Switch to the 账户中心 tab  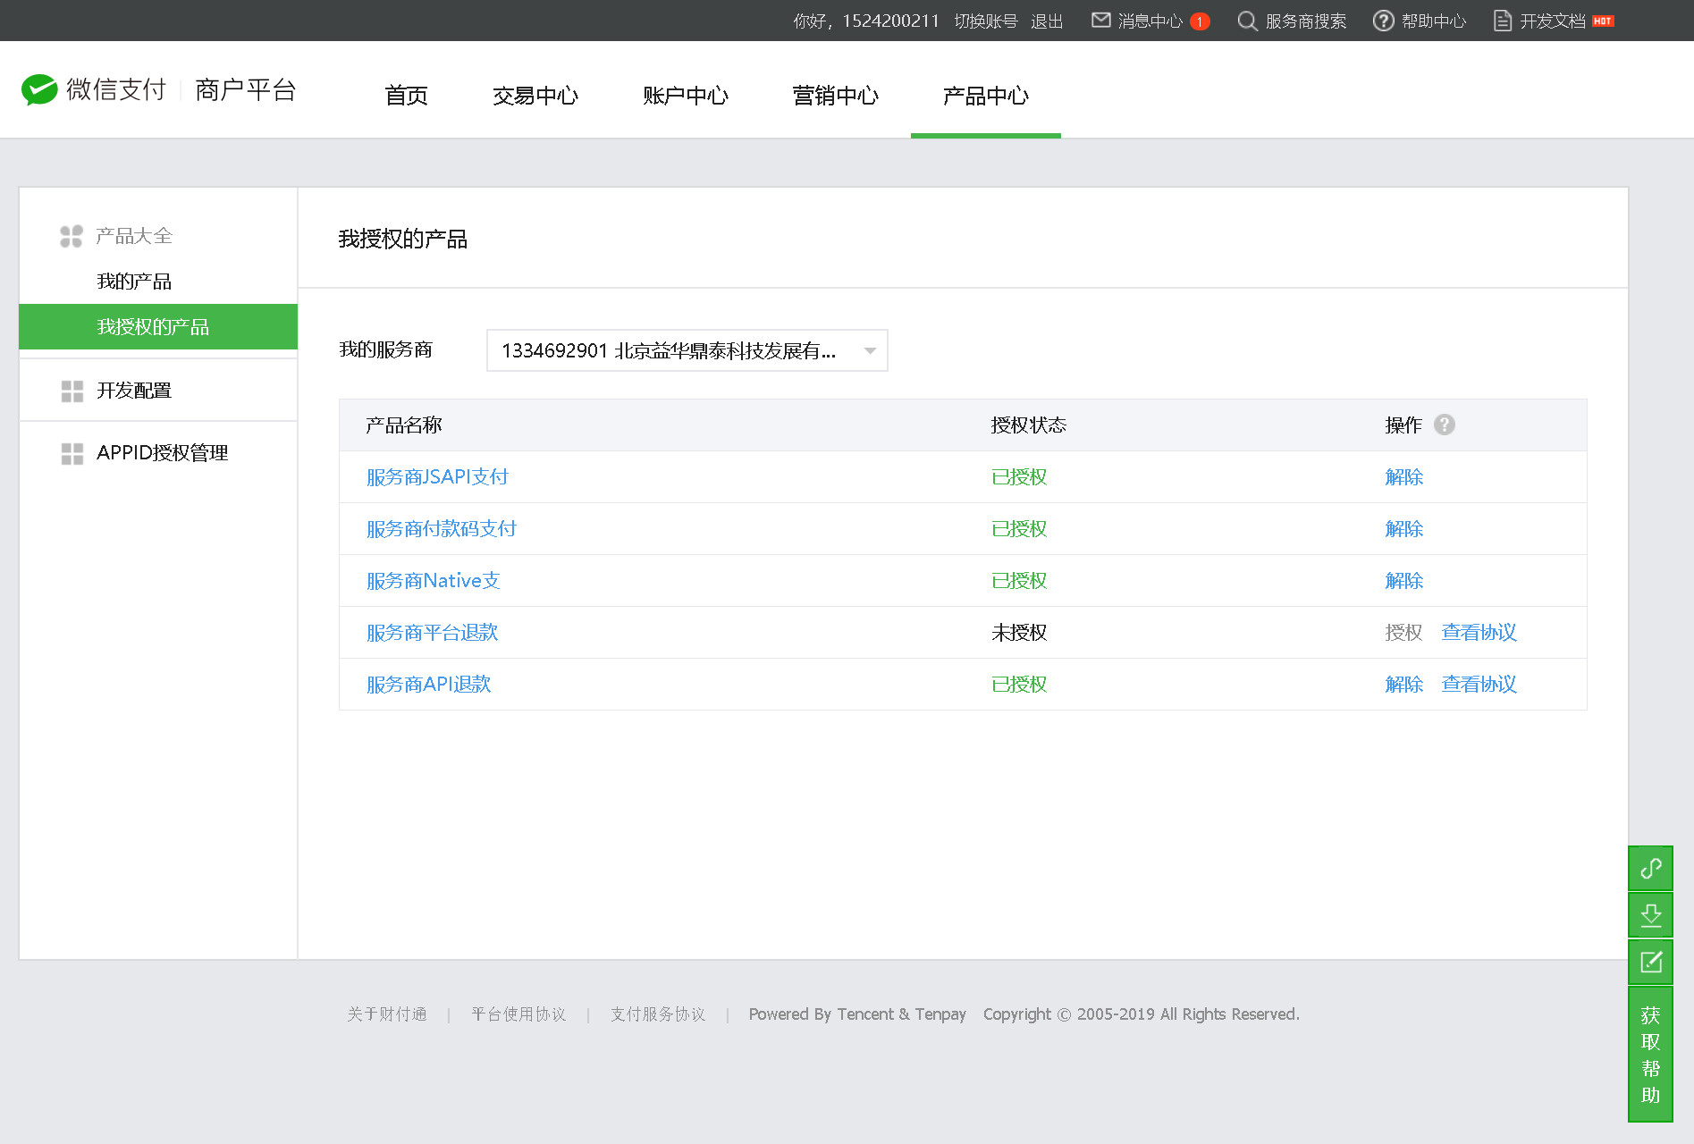[x=686, y=96]
